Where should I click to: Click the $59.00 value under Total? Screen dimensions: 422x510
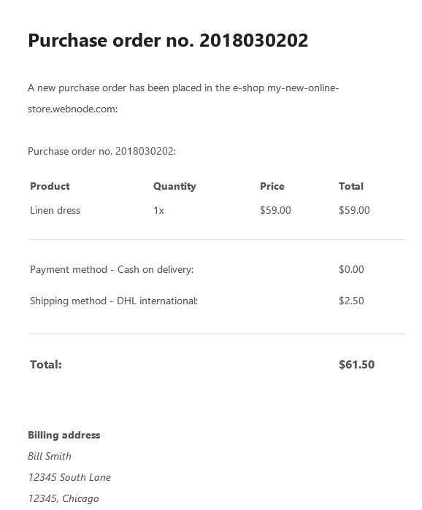(x=354, y=210)
